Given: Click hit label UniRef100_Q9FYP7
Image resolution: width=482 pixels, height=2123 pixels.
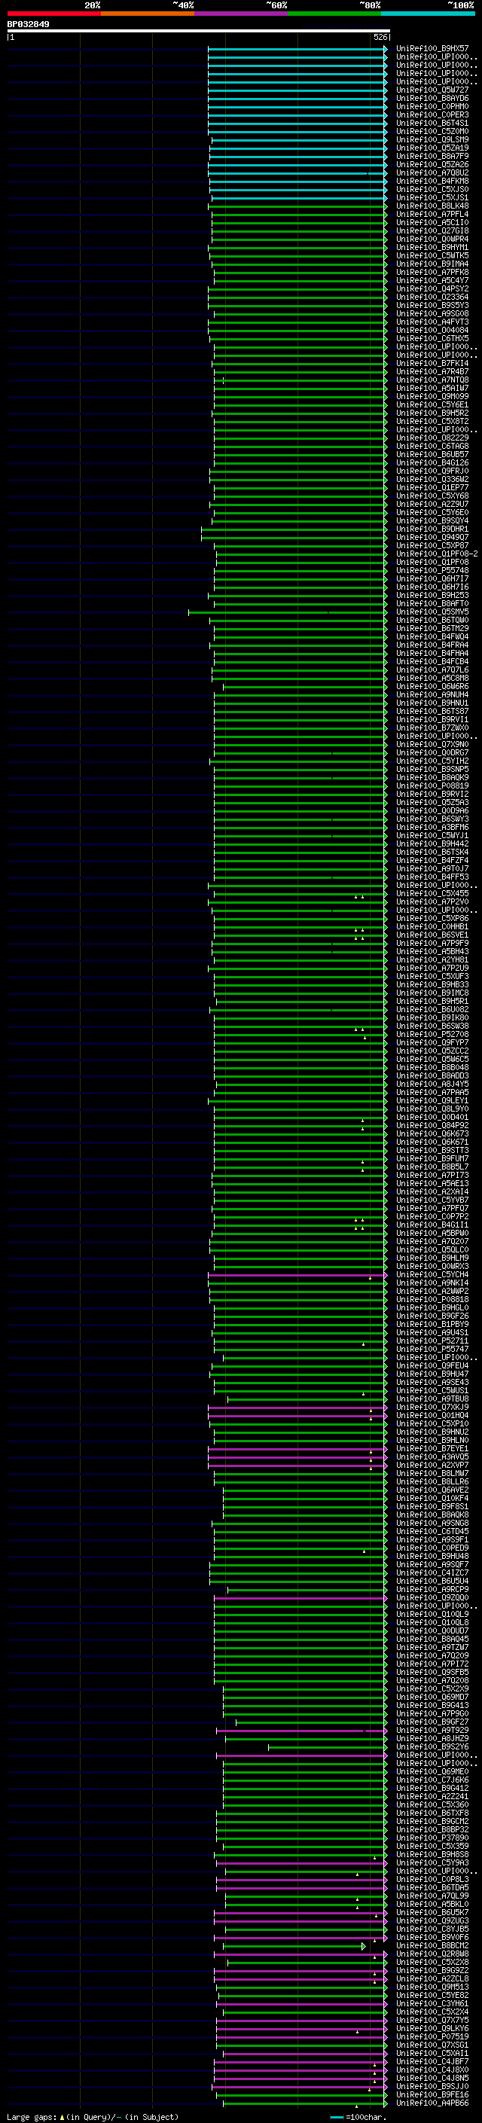Looking at the screenshot, I should pos(432,1042).
